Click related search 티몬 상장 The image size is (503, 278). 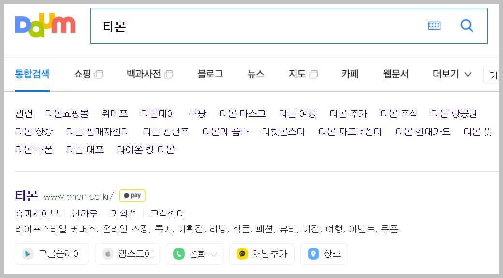[x=34, y=131]
